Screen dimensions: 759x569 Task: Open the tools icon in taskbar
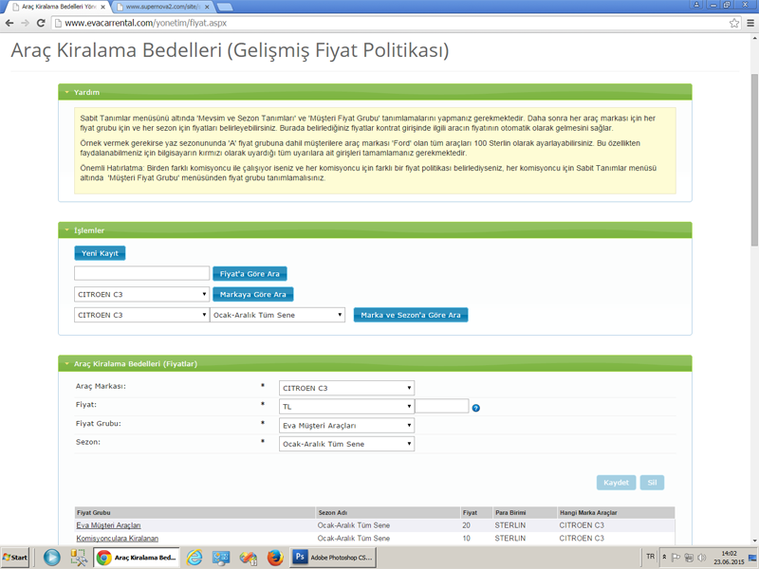(x=79, y=558)
